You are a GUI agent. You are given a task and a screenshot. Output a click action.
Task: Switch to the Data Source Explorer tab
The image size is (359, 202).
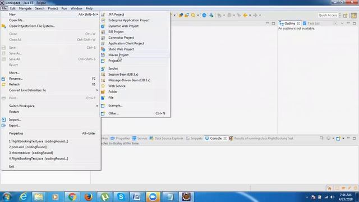pyautogui.click(x=167, y=139)
